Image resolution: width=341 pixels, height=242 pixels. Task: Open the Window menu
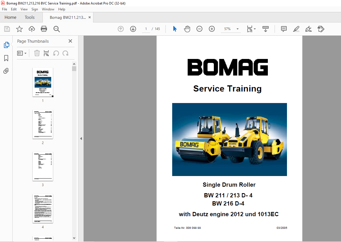click(x=48, y=9)
